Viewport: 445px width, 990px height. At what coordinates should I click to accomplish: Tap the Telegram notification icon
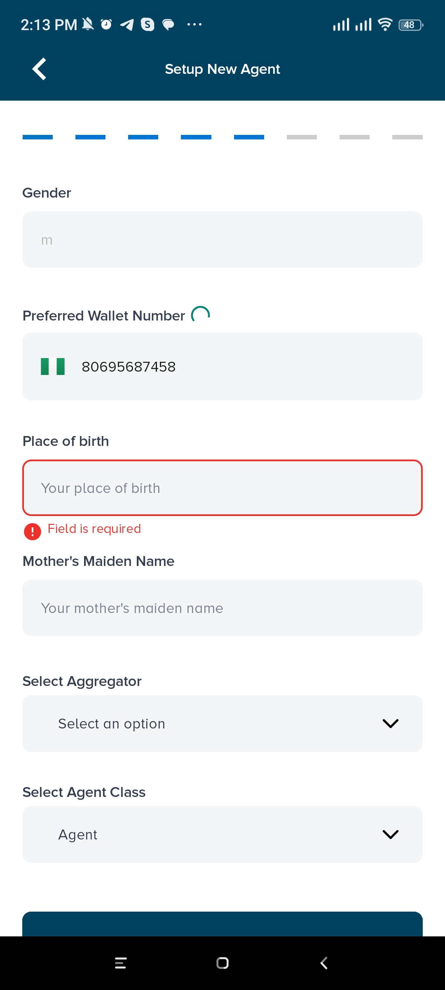tap(127, 25)
